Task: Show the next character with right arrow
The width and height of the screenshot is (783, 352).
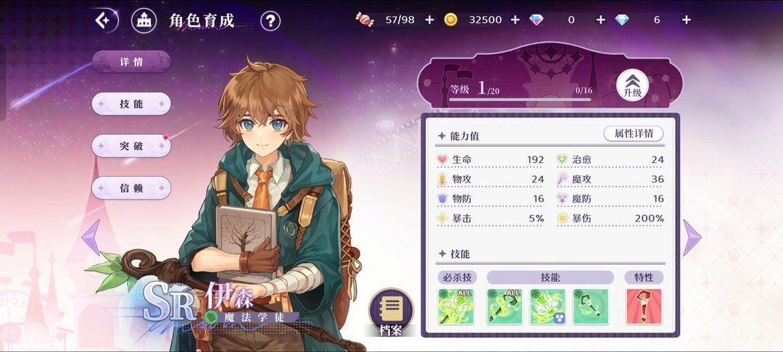Action: [692, 238]
